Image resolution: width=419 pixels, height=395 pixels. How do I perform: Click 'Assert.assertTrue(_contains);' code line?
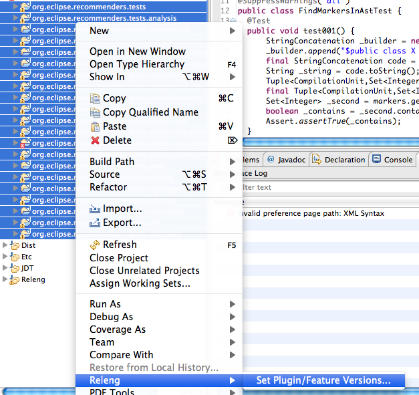(333, 122)
